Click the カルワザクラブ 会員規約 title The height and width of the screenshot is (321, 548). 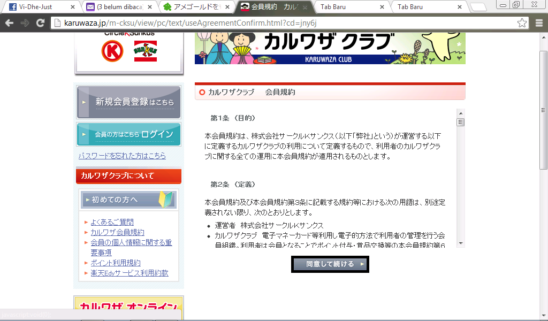252,92
